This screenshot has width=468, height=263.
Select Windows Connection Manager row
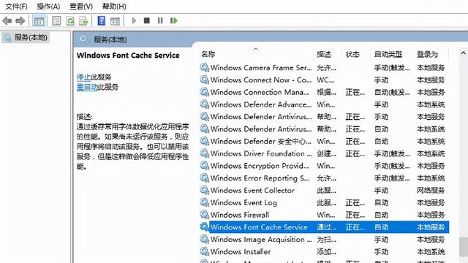[324, 92]
